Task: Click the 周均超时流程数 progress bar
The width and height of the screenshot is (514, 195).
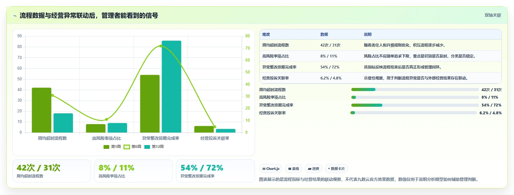Action: tap(415, 89)
